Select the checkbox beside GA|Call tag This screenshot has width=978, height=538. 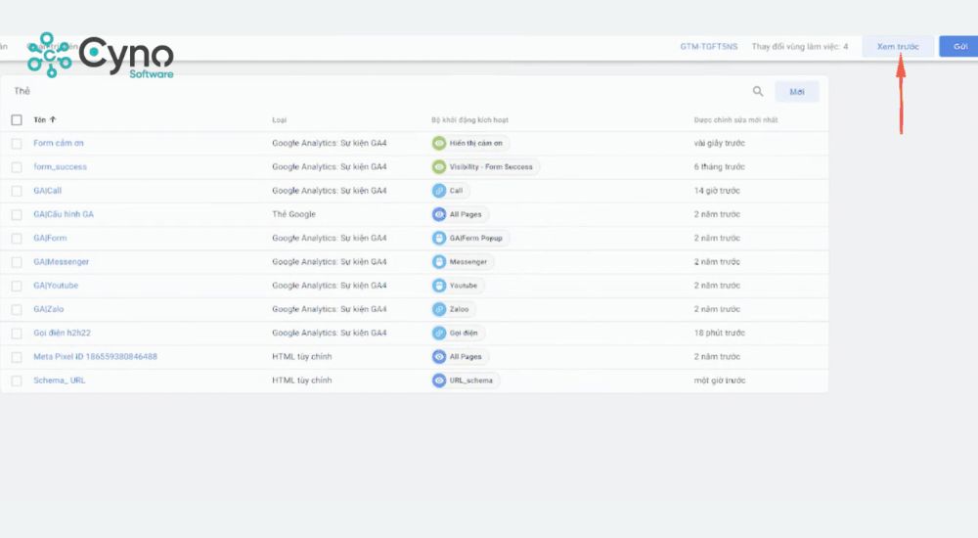pos(17,191)
